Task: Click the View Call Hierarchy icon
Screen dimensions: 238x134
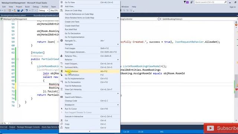Action: (61, 89)
